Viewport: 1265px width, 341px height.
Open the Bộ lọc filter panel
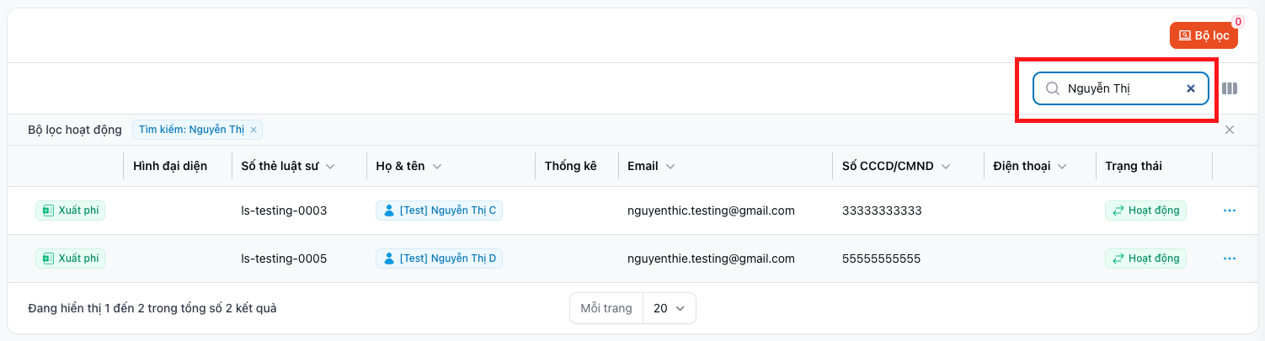(x=1203, y=35)
